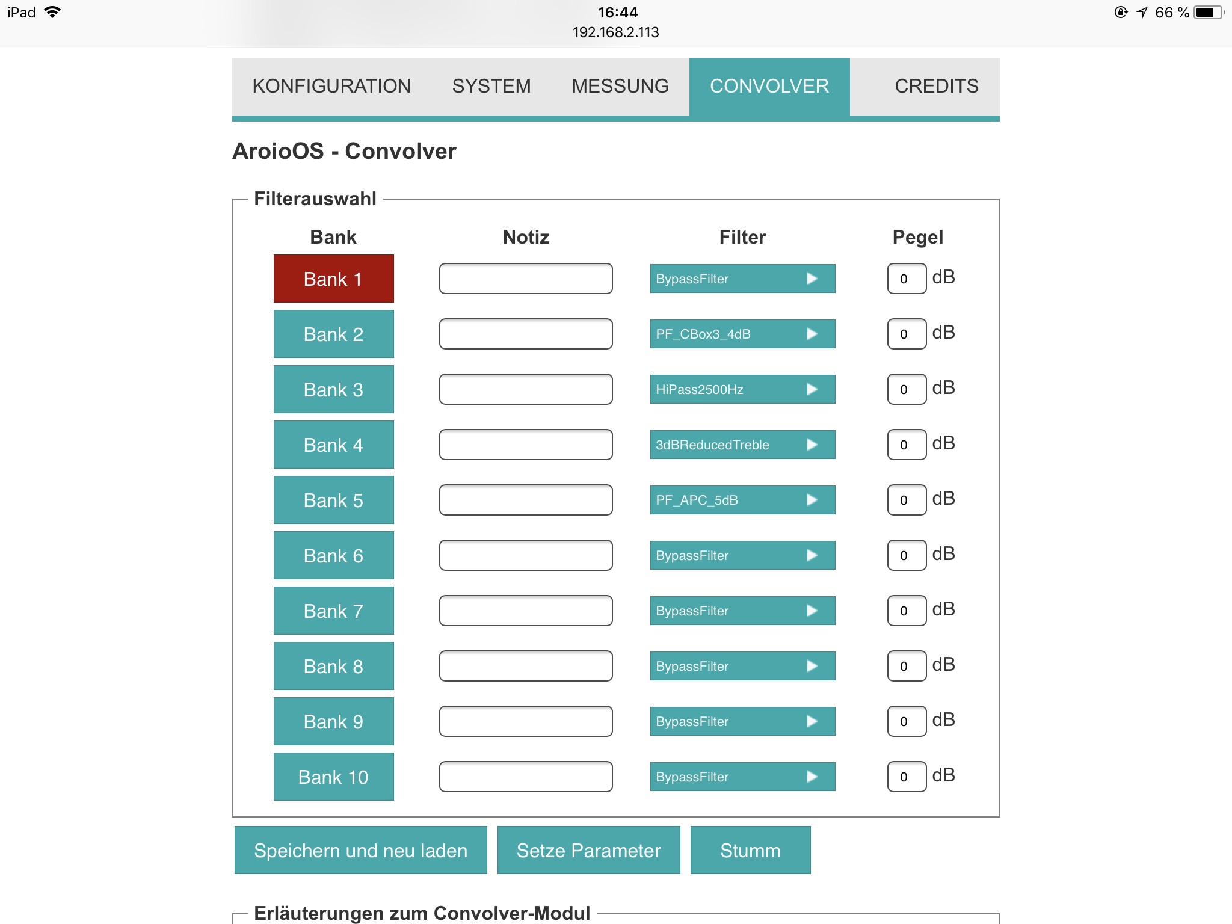Activate Bank 10
Screen dimensions: 1232x924
pos(333,777)
